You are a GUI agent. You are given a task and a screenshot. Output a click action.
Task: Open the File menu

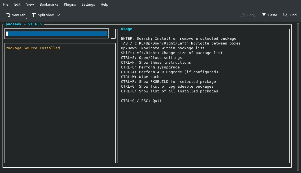coord(6,4)
